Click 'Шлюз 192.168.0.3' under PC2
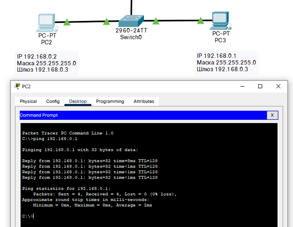This screenshot has height=227, width=293. click(43, 70)
